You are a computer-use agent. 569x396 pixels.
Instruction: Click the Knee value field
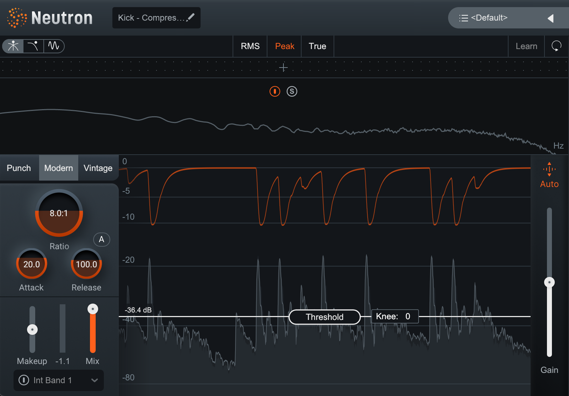click(x=395, y=316)
